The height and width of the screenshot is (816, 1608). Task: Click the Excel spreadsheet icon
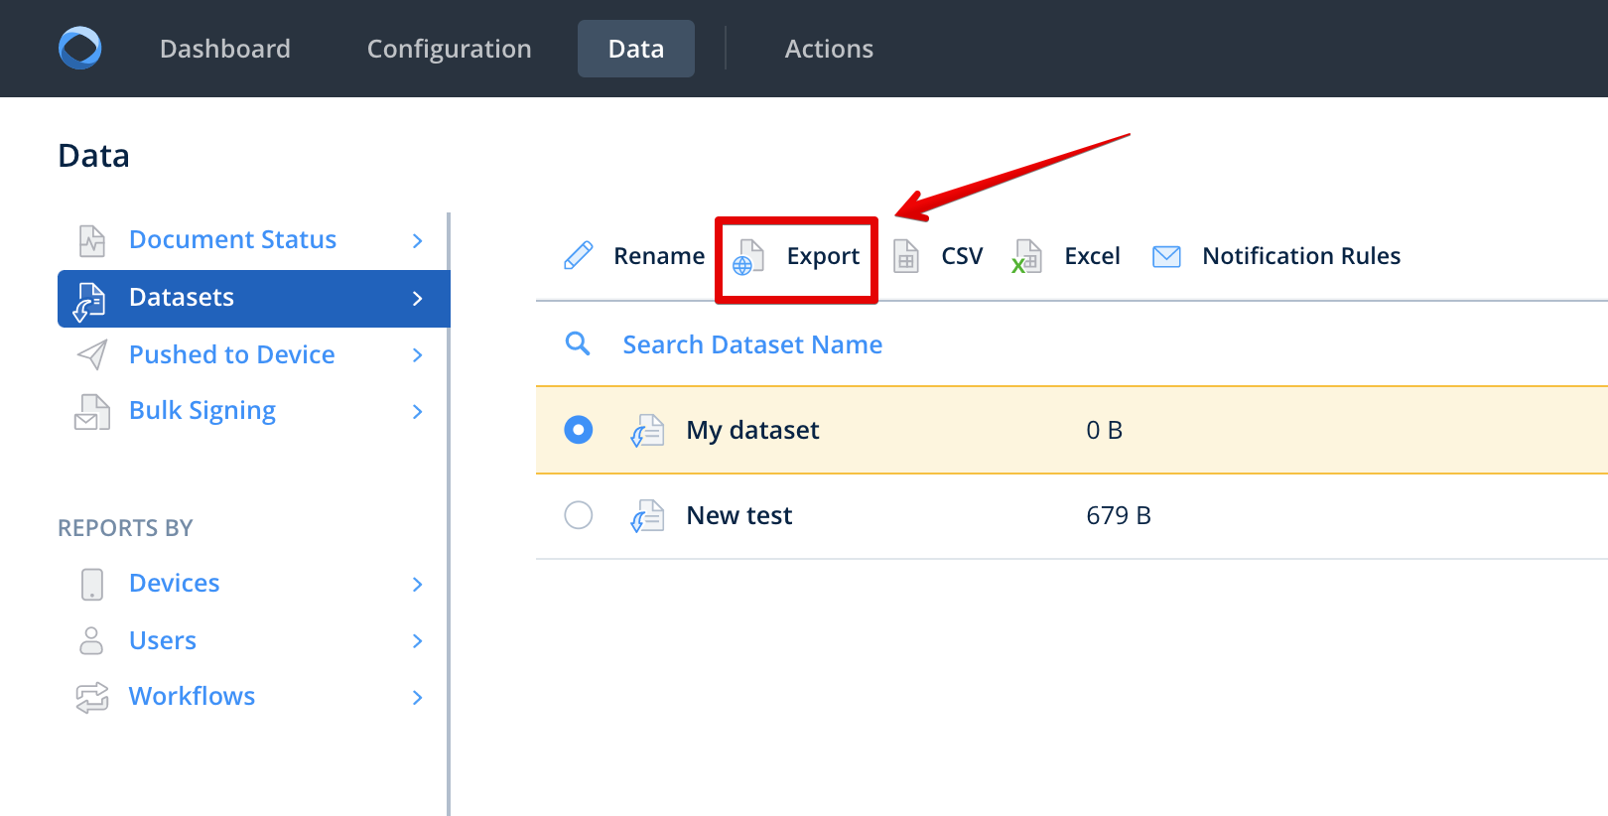click(1026, 257)
